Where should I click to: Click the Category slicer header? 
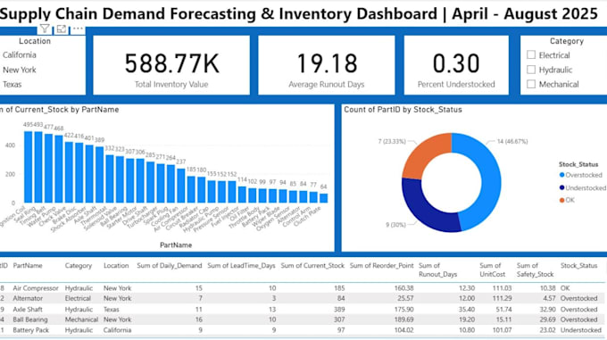pos(567,41)
